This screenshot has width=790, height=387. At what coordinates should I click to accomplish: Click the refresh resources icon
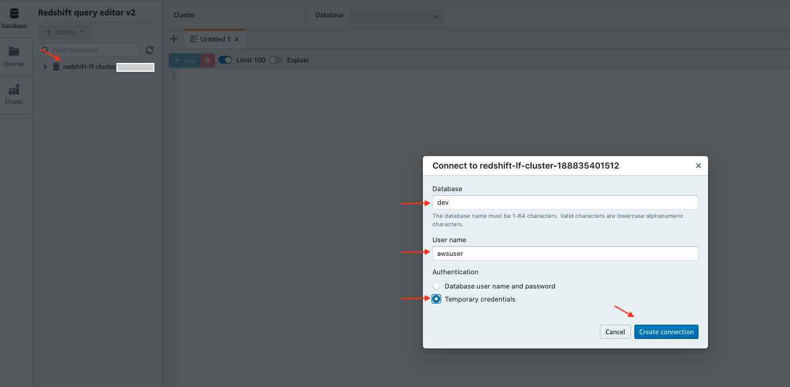[150, 50]
